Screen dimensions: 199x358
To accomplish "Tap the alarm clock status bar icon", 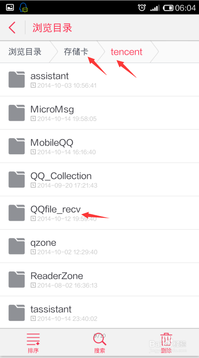I will pyautogui.click(x=142, y=8).
